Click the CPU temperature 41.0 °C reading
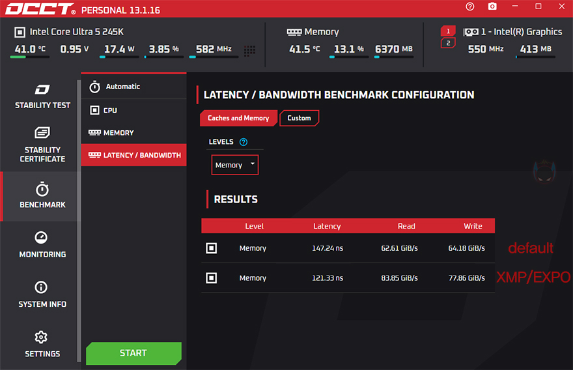Screen dimensions: 573x370 tap(30, 49)
